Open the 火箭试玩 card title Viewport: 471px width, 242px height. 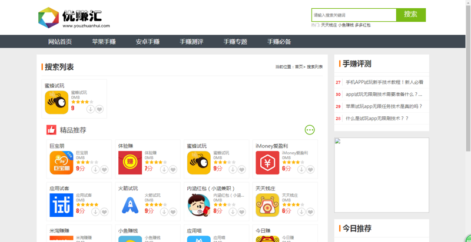point(128,189)
